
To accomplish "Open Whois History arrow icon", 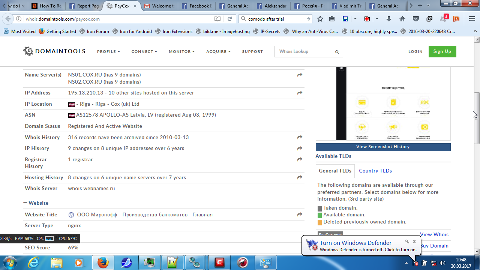I will pos(300,138).
